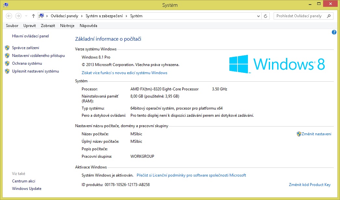Click the Změnit kód Product Key link
The image size is (340, 200).
309,185
